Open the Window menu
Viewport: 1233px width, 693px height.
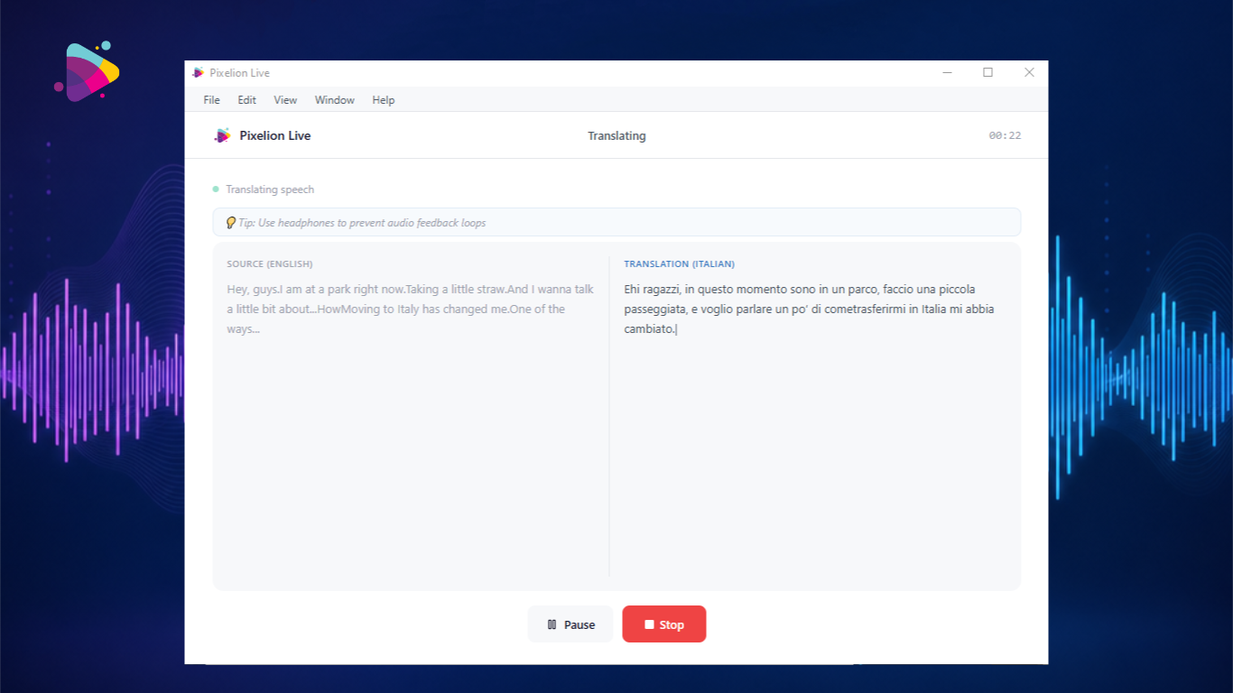click(x=334, y=100)
